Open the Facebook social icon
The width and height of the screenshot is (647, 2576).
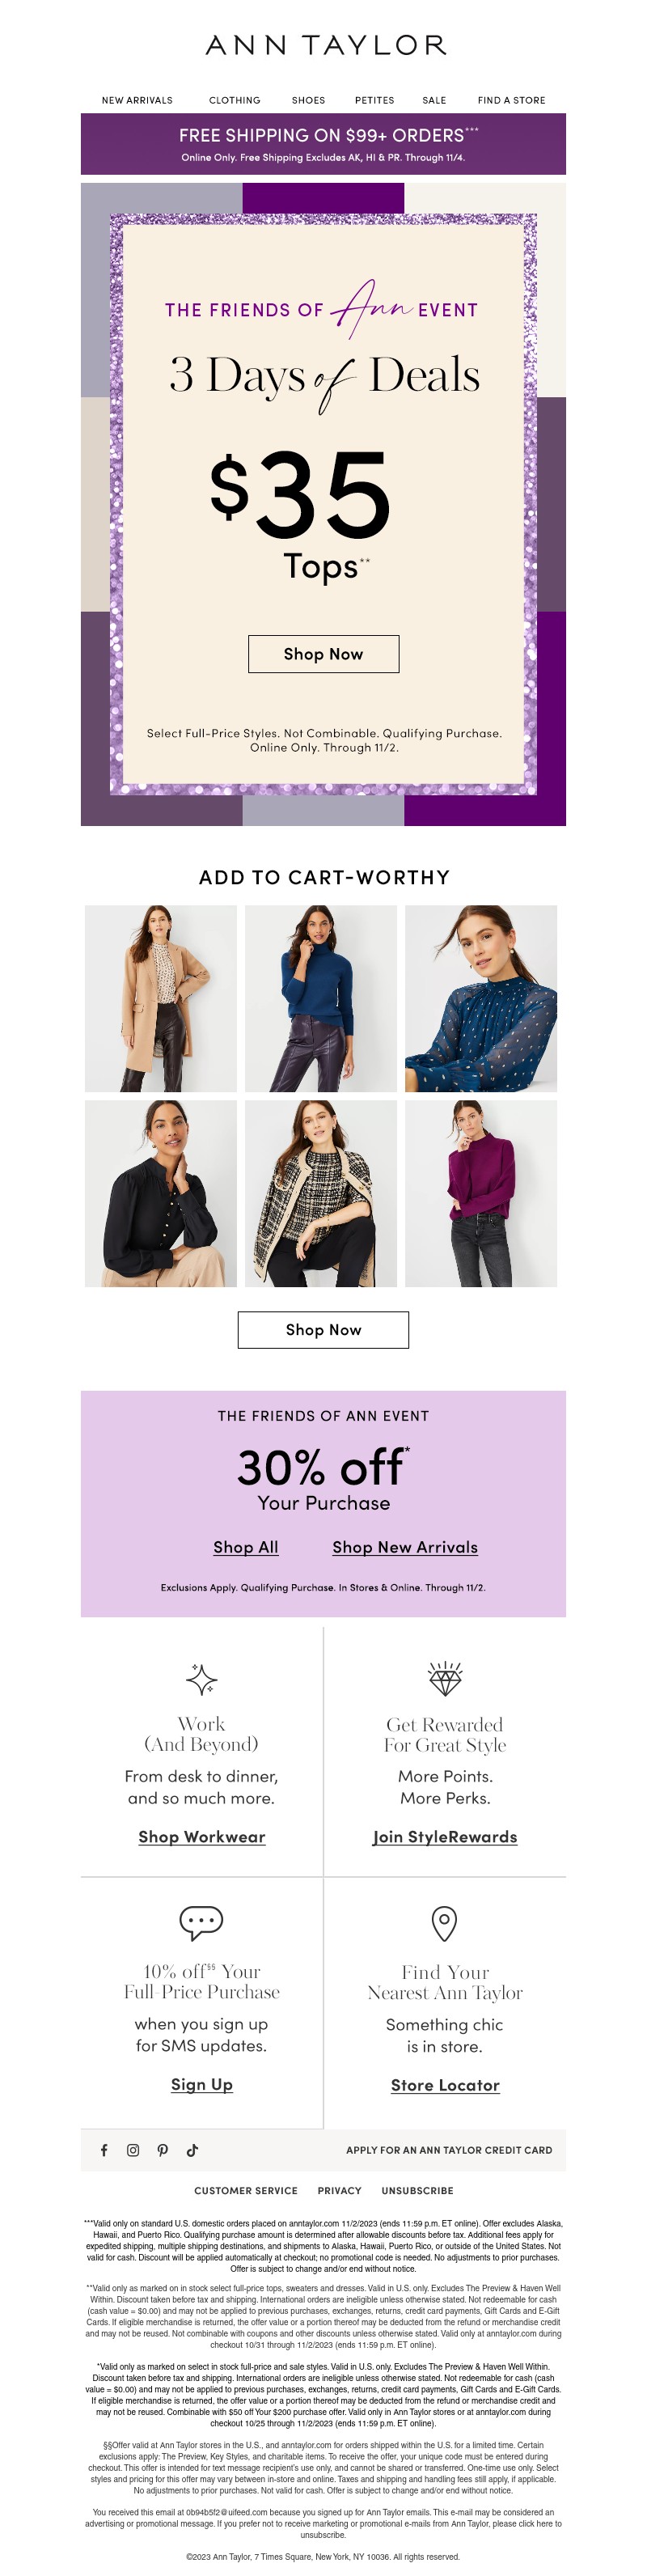(104, 2150)
